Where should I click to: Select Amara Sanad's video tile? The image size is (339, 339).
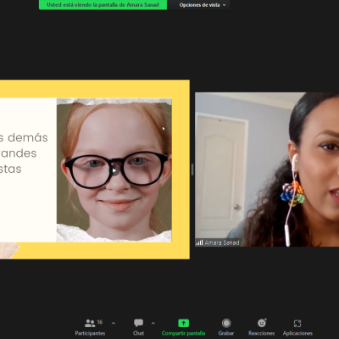(267, 169)
